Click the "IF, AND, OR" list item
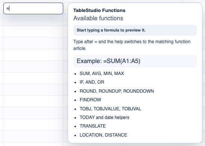This screenshot has width=205, height=146. click(92, 82)
